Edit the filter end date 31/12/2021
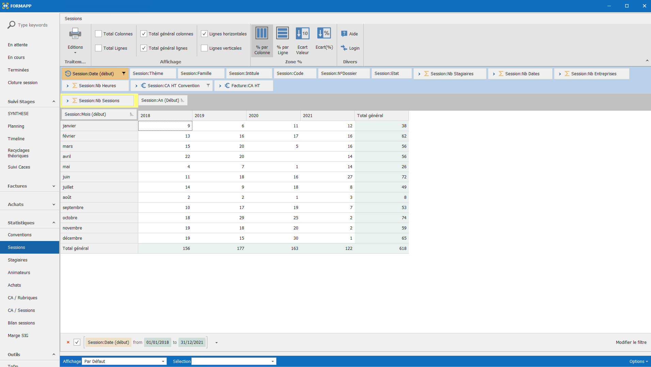 (x=192, y=342)
